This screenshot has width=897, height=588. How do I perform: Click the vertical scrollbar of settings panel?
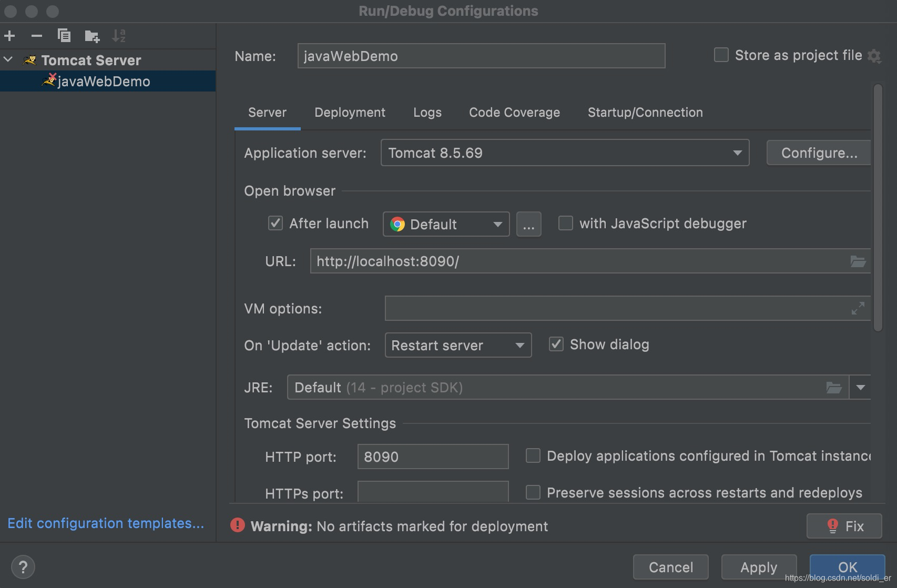878,208
